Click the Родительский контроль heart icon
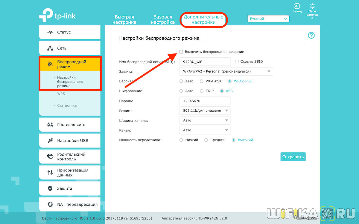Screen dimensions: 359x224 click(50, 157)
